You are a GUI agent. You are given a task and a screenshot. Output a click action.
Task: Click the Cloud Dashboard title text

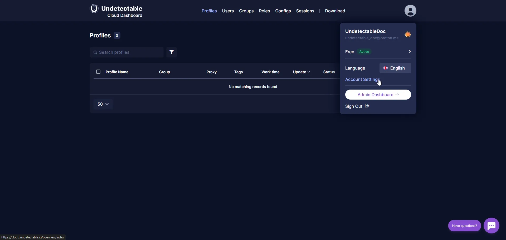pos(125,15)
